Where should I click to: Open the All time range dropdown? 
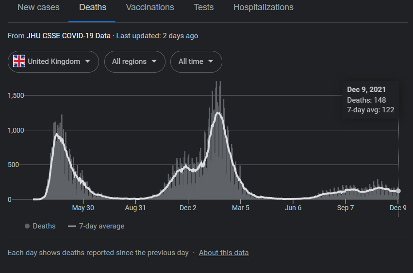196,61
